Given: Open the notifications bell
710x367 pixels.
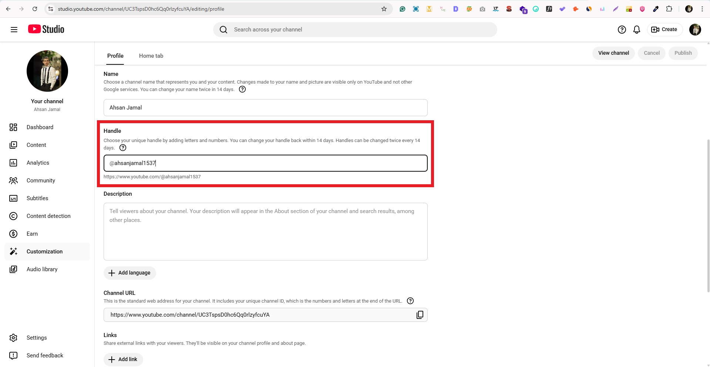Looking at the screenshot, I should (x=637, y=29).
